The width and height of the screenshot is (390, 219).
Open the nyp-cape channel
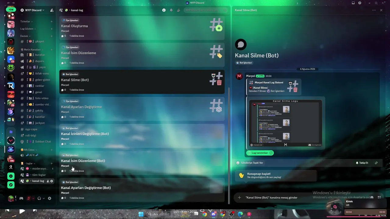click(37, 129)
